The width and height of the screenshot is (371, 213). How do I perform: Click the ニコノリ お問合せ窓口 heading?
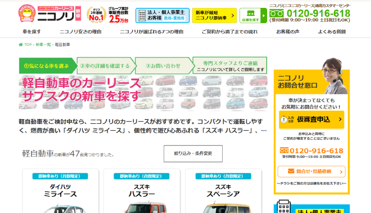click(x=297, y=81)
